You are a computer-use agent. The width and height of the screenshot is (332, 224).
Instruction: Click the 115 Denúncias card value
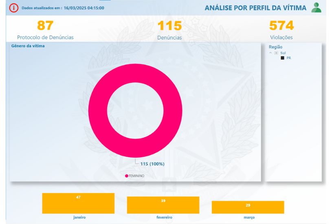coord(169,26)
